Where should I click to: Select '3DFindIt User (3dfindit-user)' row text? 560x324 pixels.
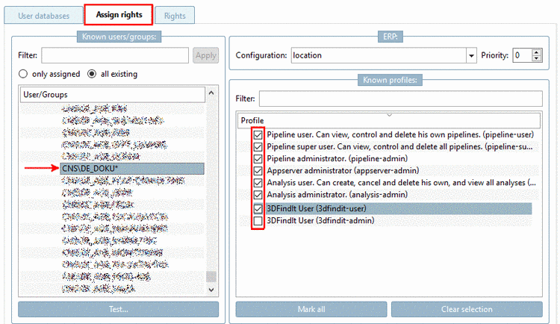tap(317, 208)
